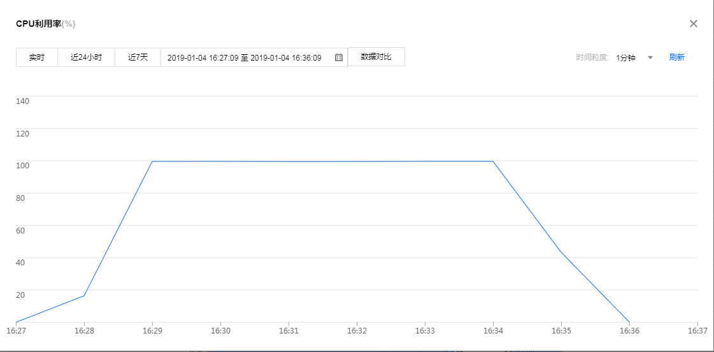The height and width of the screenshot is (352, 714).
Task: Click the 2019-01-04 date range field
Action: (x=245, y=57)
